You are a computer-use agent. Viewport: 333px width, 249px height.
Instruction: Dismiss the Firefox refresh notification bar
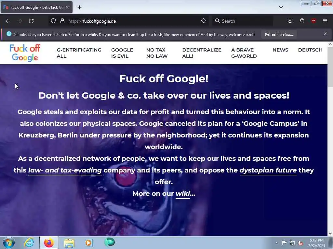point(325,34)
